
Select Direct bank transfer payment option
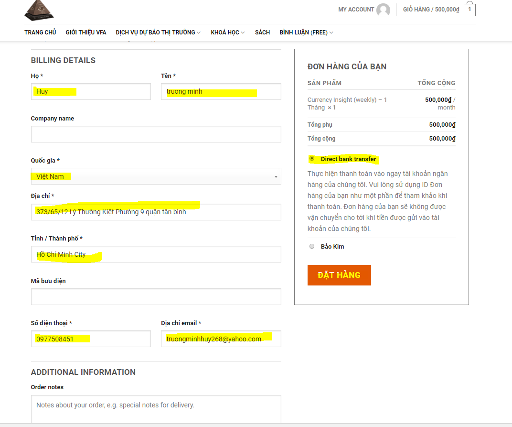pyautogui.click(x=312, y=158)
